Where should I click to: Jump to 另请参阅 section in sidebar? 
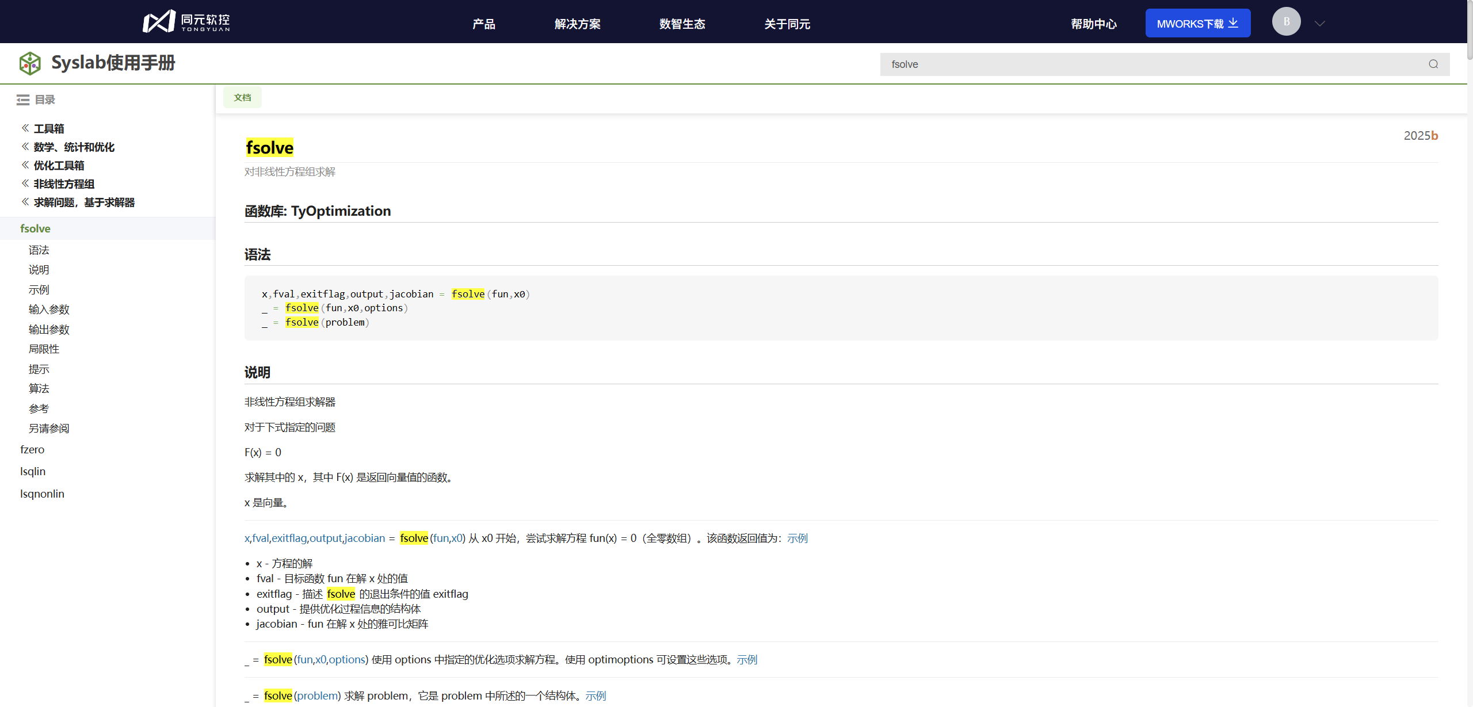(x=49, y=429)
